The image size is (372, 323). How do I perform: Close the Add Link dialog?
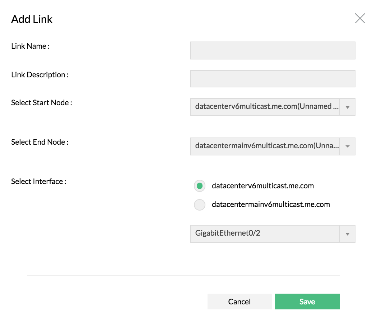(360, 18)
